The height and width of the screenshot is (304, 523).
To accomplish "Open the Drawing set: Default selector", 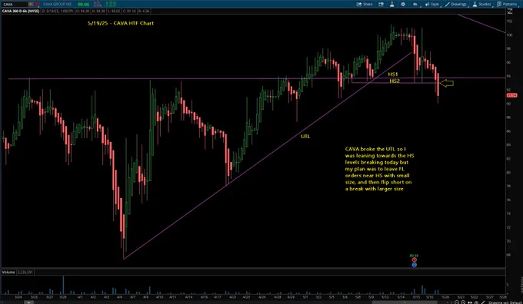I will [x=505, y=302].
